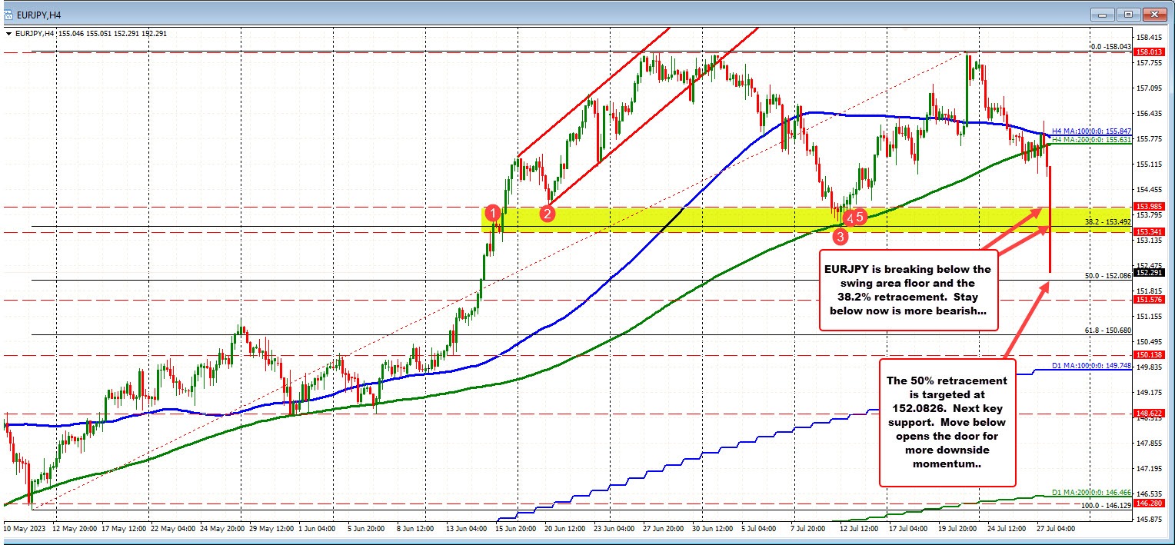This screenshot has width=1175, height=545.
Task: Restore the EURJPY,H4 chart window
Action: tap(1128, 13)
